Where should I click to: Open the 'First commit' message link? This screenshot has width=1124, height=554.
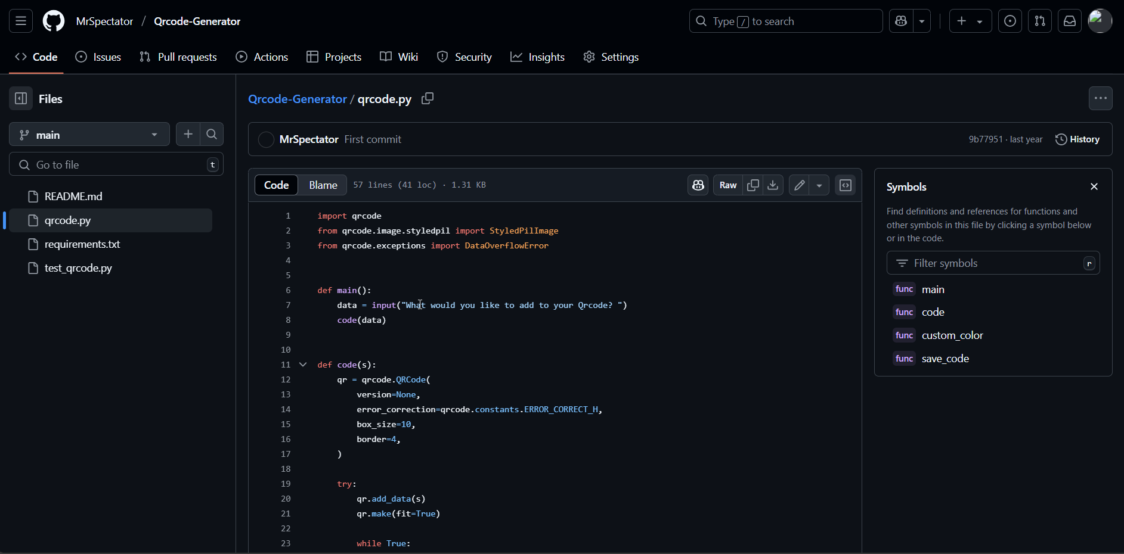coord(373,139)
